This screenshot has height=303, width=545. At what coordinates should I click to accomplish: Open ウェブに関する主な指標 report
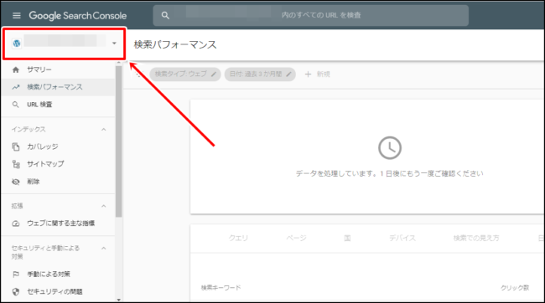58,223
